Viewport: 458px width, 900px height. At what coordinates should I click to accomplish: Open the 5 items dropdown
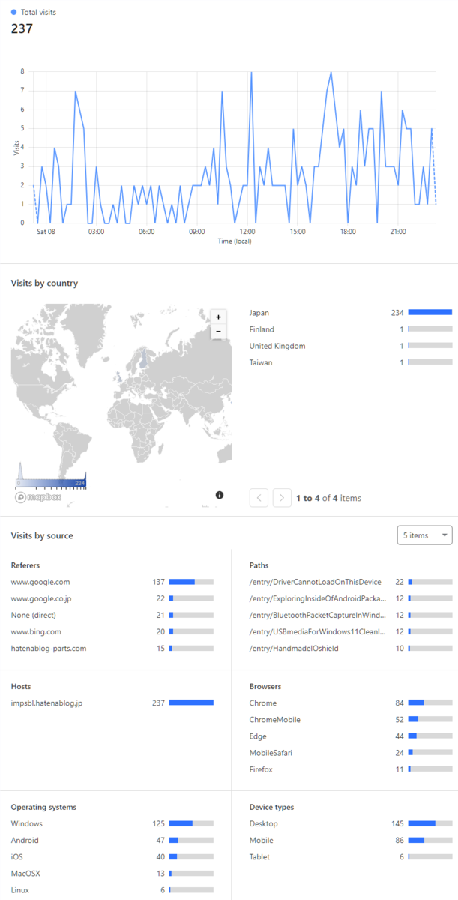point(424,535)
